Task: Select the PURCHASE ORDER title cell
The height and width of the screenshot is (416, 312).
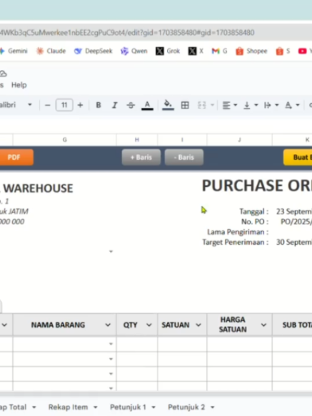Action: point(257,186)
